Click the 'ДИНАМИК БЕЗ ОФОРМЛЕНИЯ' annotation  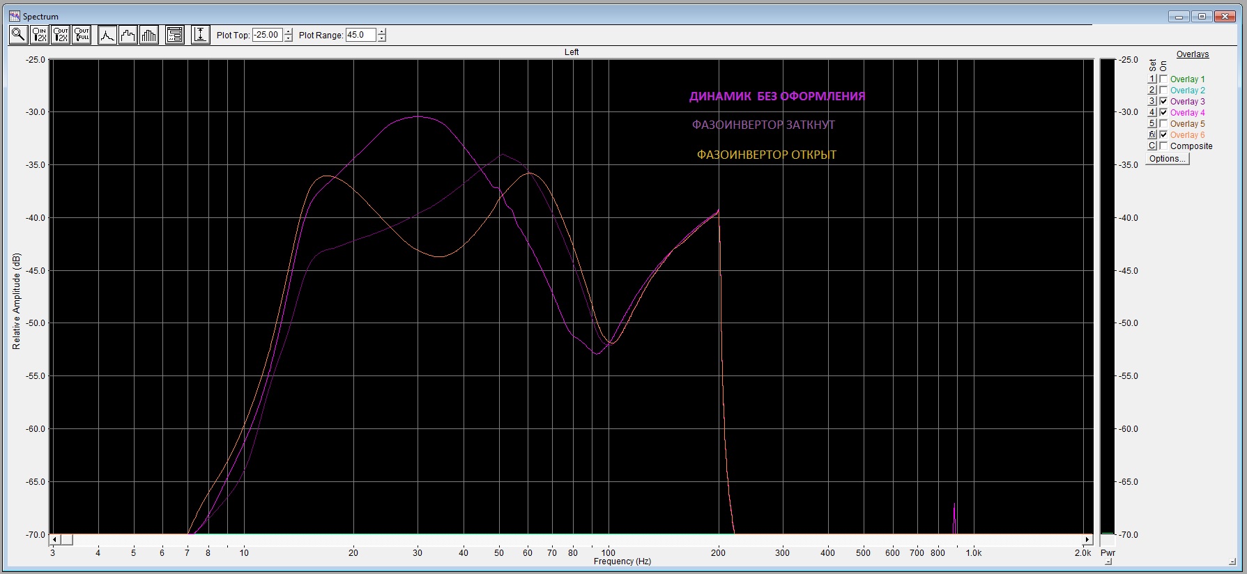coord(777,96)
